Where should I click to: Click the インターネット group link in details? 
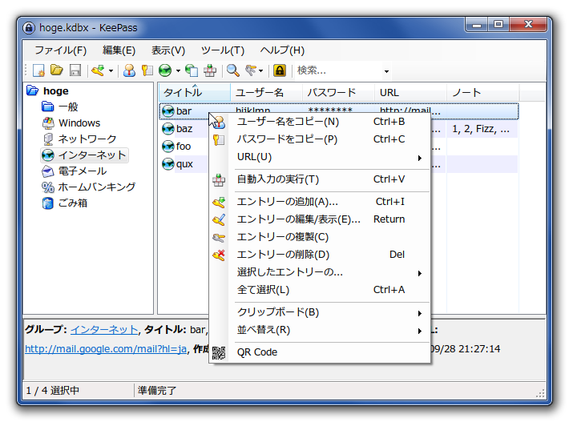pyautogui.click(x=104, y=330)
